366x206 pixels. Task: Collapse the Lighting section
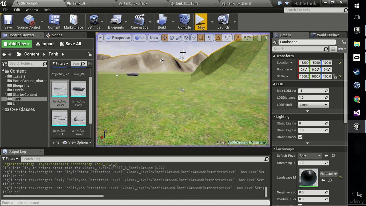point(274,117)
